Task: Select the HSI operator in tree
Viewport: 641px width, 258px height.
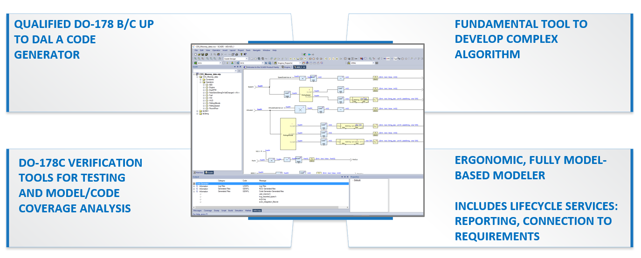Action: (211, 98)
